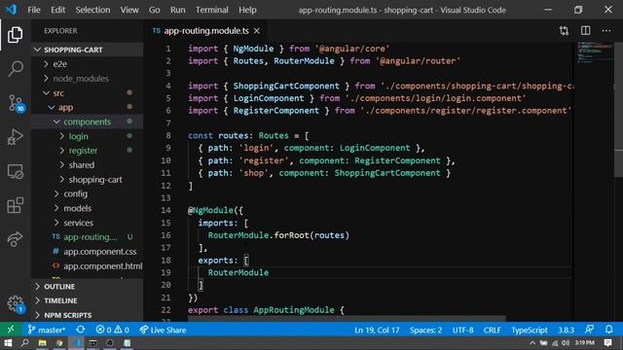
Task: Open the View menu
Action: click(x=129, y=10)
